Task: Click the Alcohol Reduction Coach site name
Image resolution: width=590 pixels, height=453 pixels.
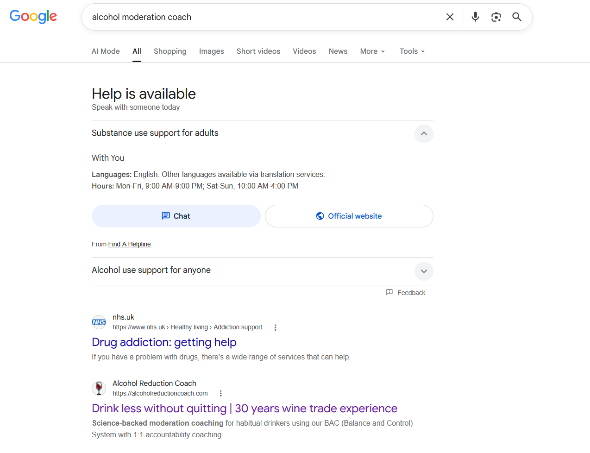Action: click(154, 384)
